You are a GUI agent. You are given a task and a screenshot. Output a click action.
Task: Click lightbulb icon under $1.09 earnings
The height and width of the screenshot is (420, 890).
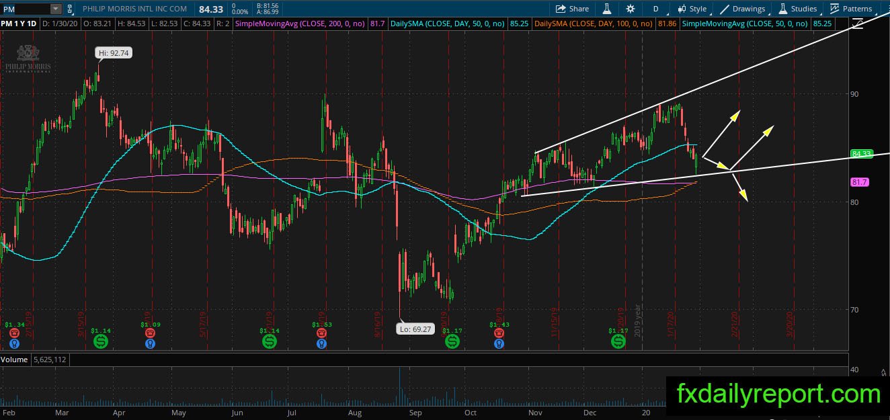coord(149,343)
